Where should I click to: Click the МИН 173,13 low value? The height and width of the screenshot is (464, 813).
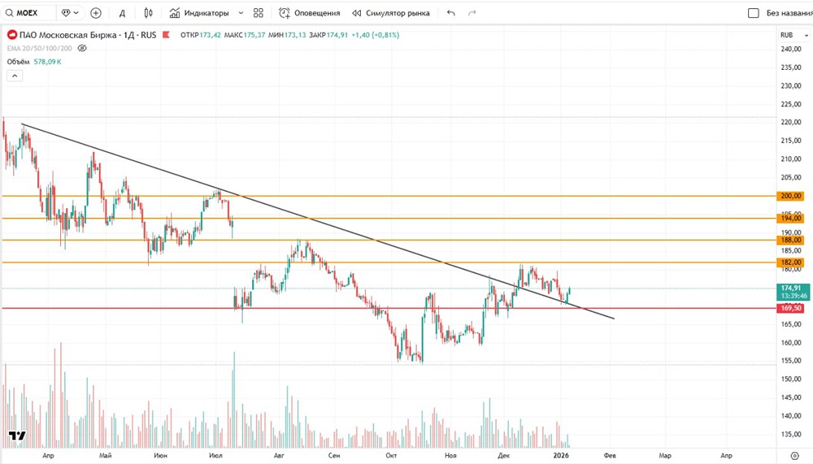point(287,35)
